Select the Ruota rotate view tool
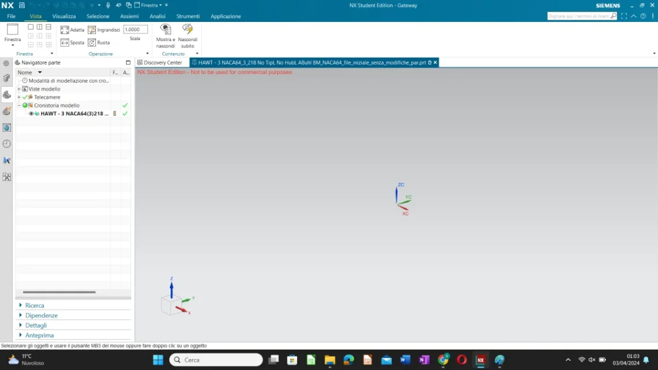 tap(100, 42)
